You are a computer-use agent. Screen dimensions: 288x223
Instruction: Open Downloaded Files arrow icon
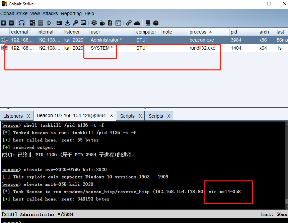click(x=67, y=23)
